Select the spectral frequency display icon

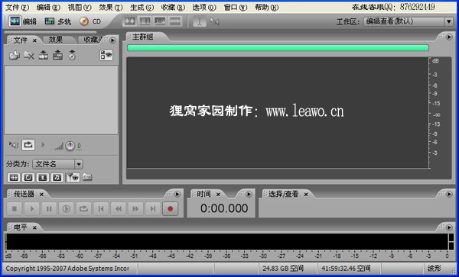[x=145, y=21]
